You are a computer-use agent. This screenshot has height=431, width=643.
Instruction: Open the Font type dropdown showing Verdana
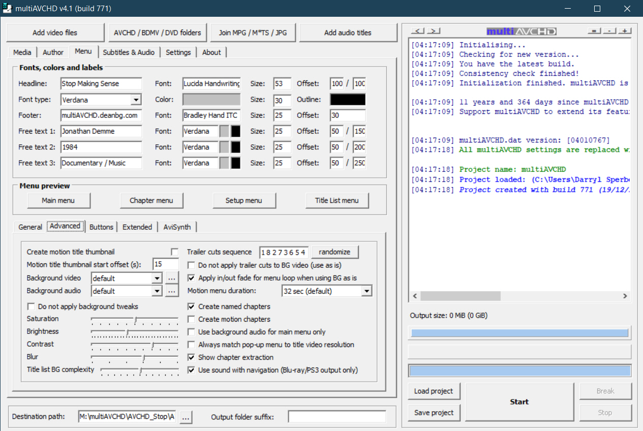point(136,100)
